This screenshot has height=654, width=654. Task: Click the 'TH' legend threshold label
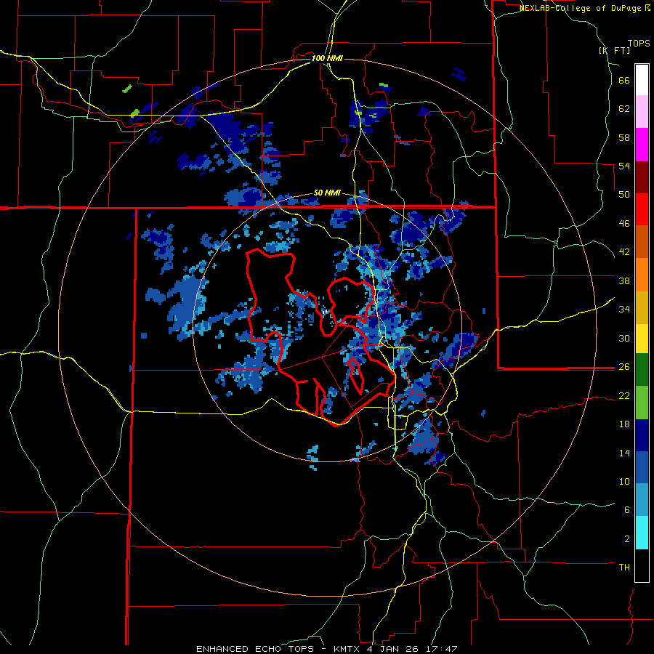[624, 567]
